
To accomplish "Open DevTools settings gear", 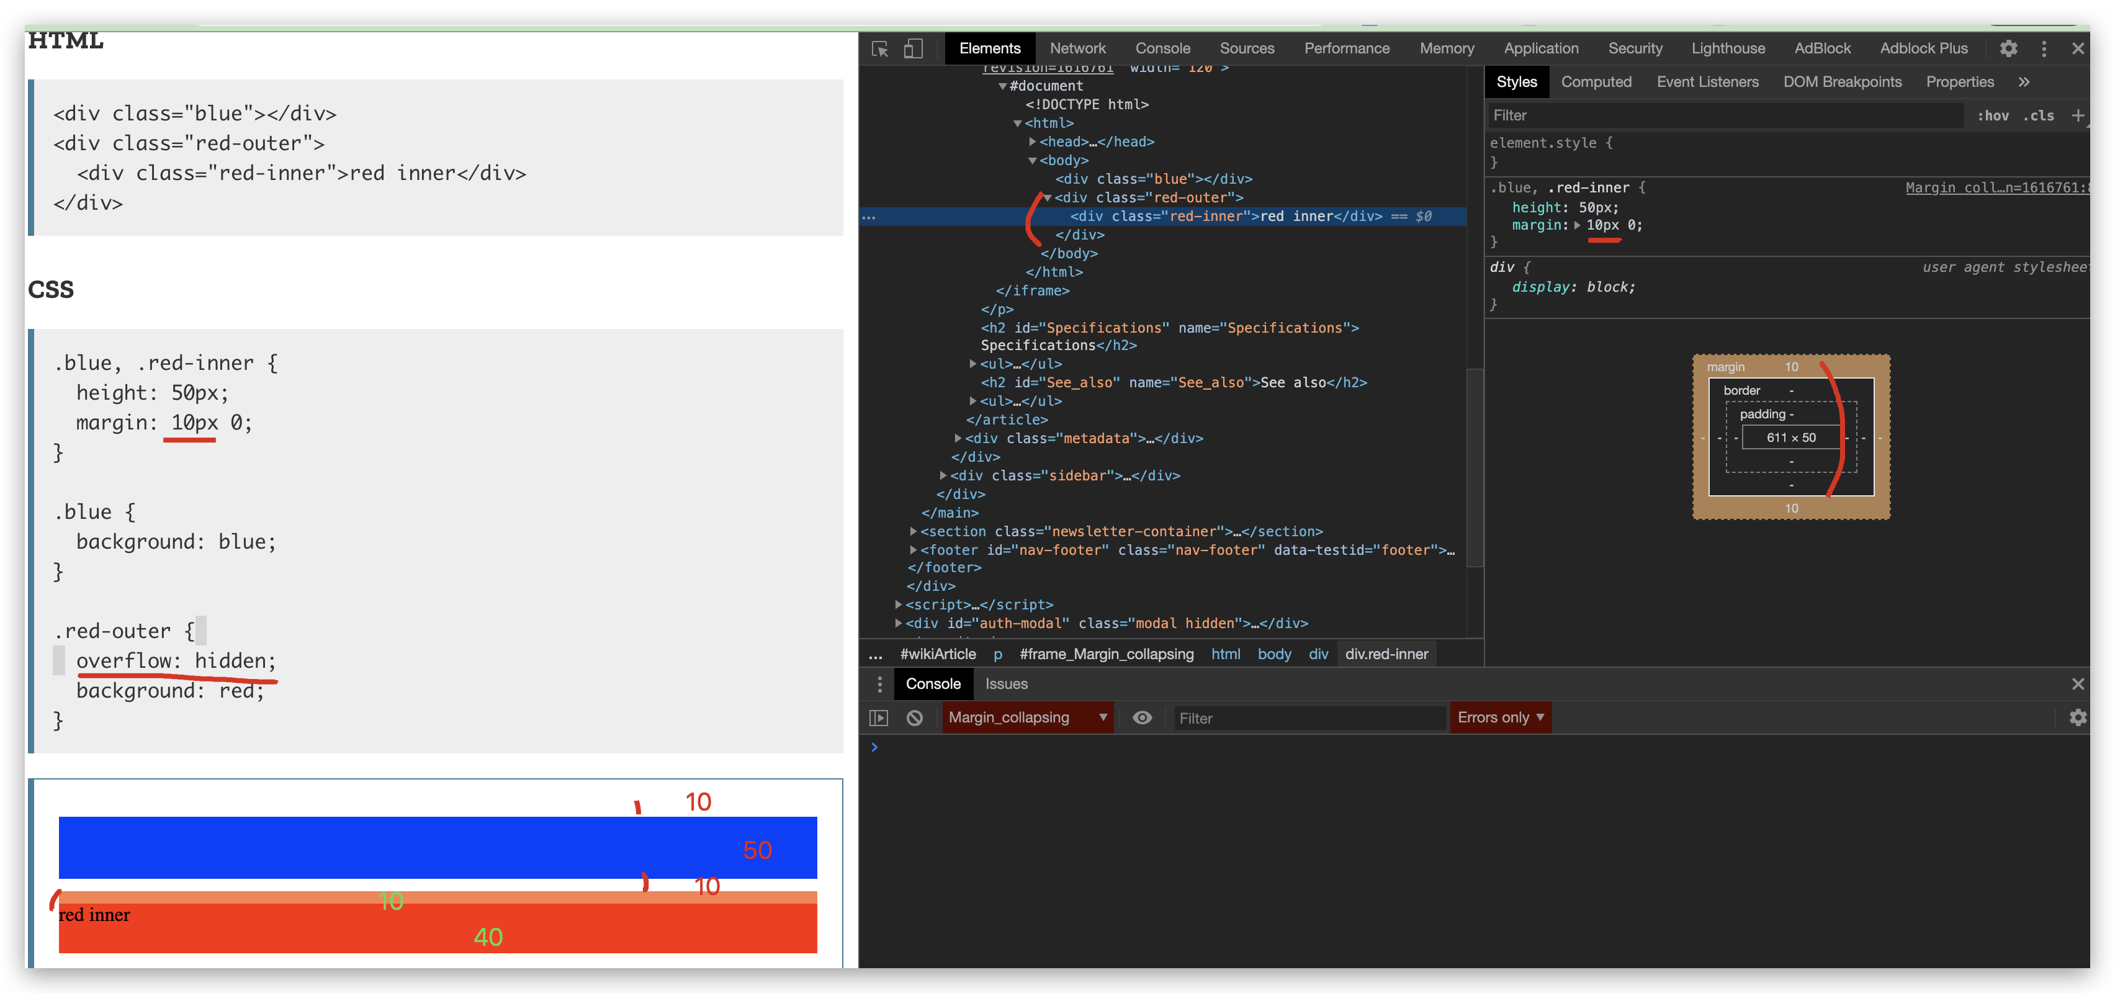I will (x=2008, y=48).
